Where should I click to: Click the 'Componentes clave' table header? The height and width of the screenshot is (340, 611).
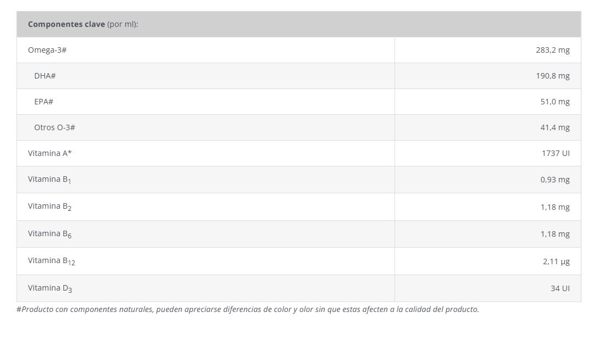point(83,24)
